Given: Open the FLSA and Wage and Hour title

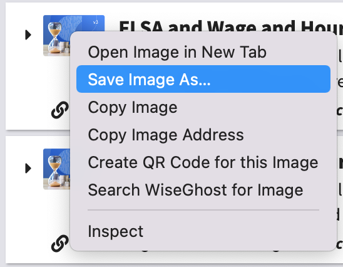Looking at the screenshot, I should point(231,26).
